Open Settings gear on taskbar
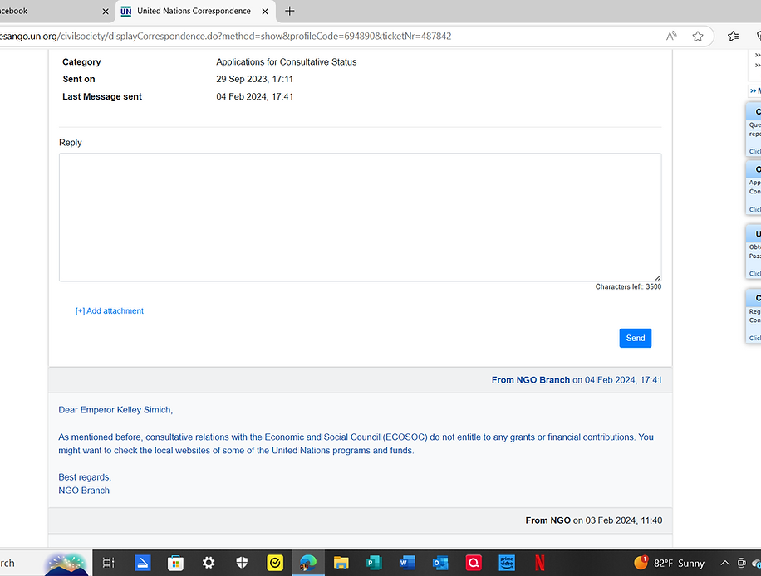The height and width of the screenshot is (576, 761). click(209, 563)
